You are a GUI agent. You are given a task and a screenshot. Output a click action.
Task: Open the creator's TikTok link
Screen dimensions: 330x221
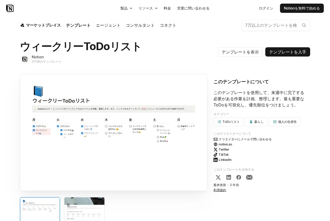point(224,155)
